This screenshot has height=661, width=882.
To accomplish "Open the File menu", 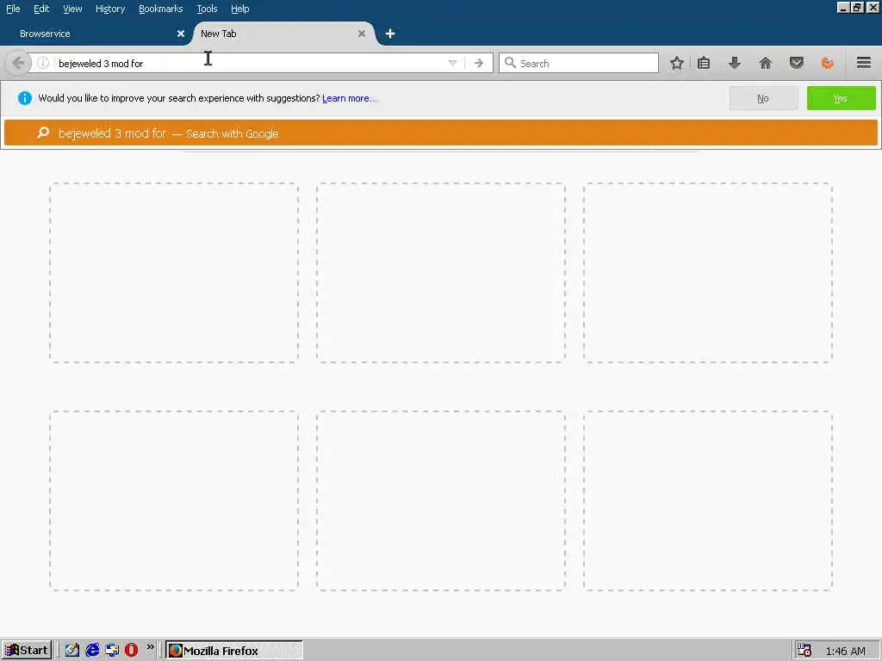I will (13, 9).
